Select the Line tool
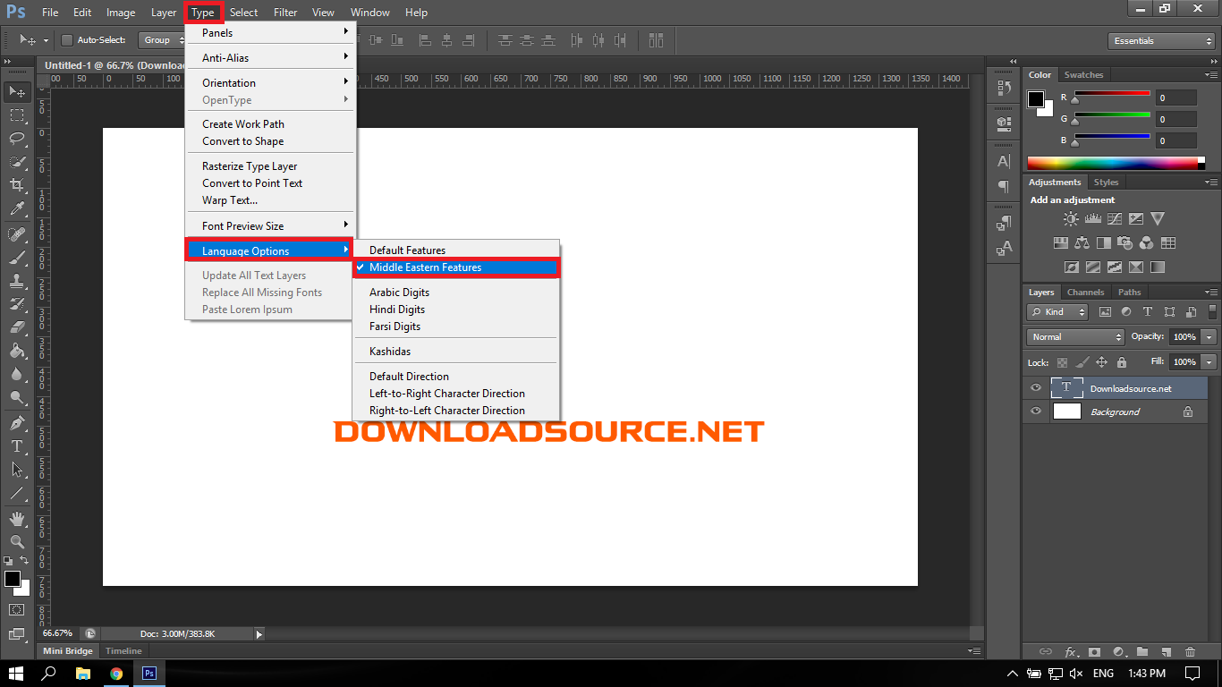Screen dimensions: 1222x687 [x=17, y=493]
